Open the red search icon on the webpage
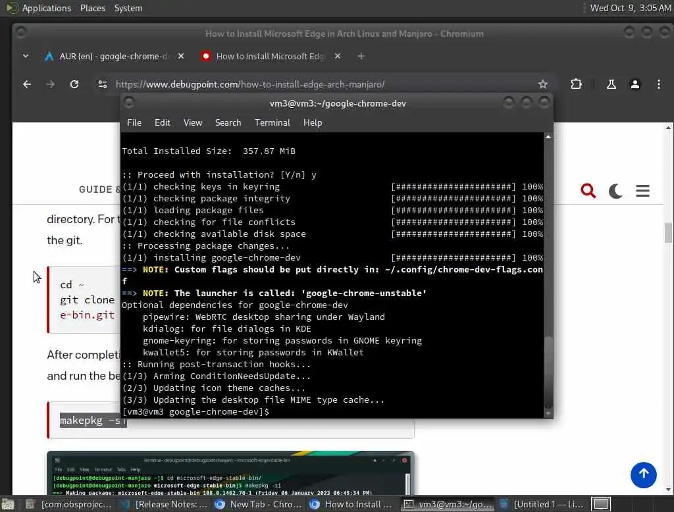The image size is (674, 512). click(588, 190)
